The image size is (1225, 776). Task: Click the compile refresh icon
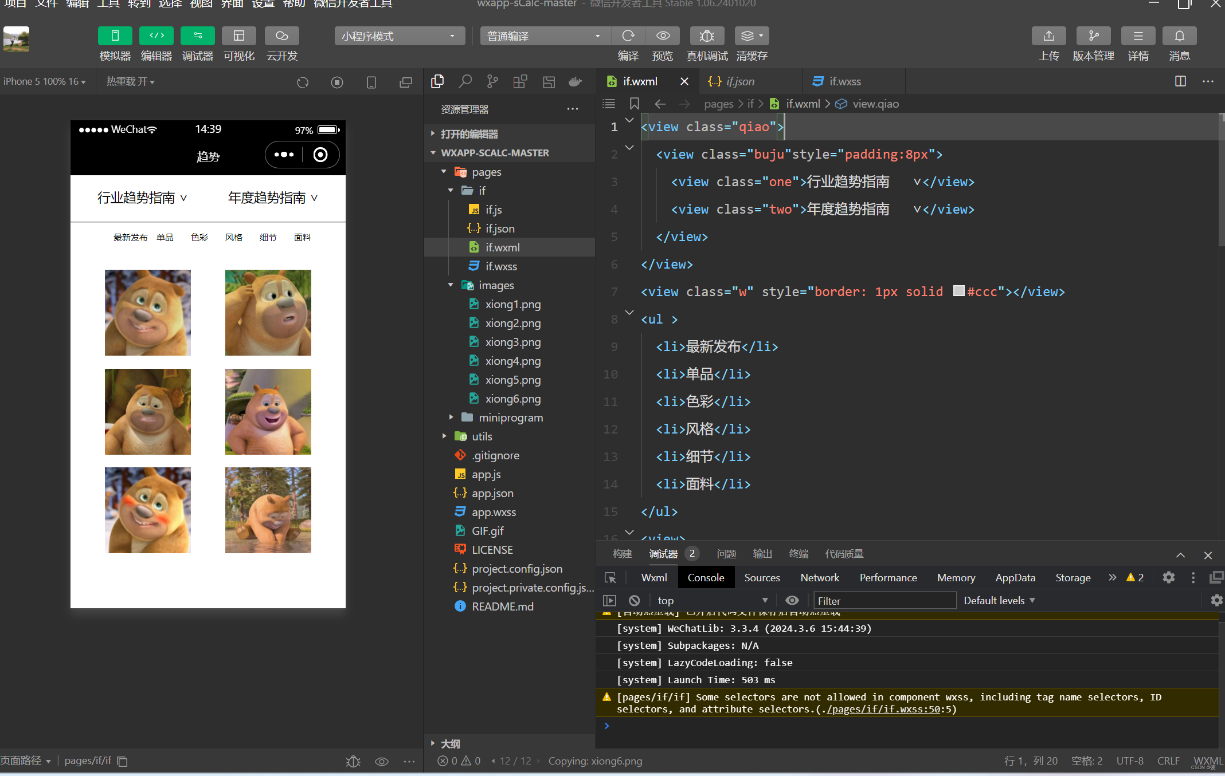[628, 36]
